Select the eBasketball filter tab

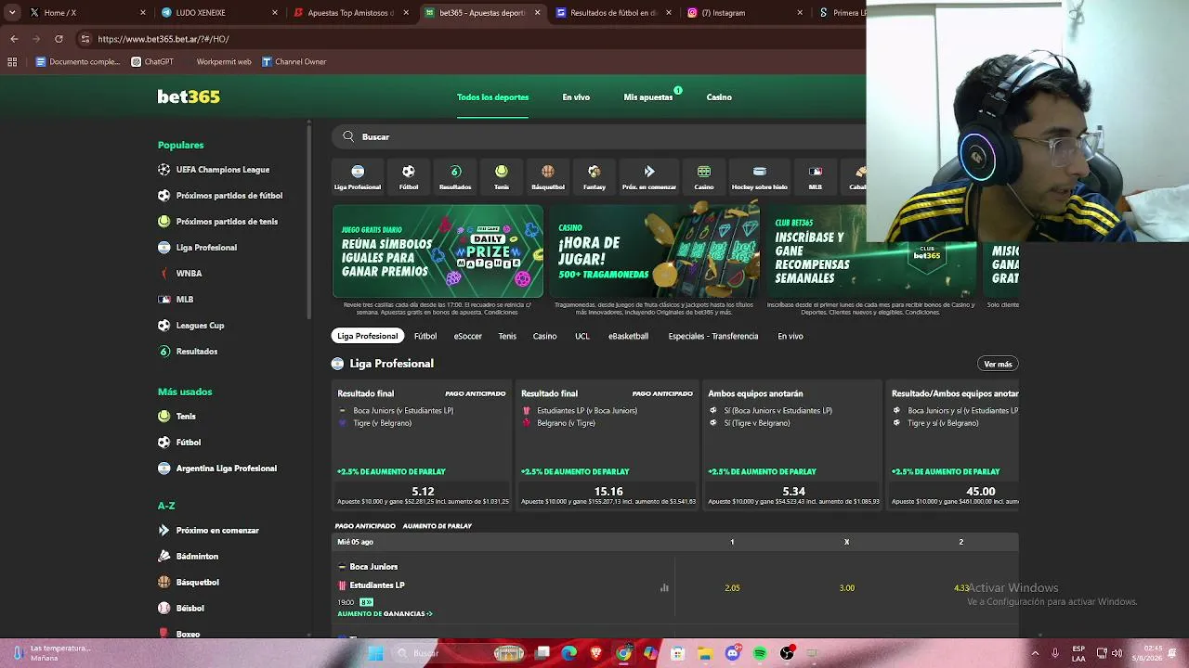tap(628, 336)
